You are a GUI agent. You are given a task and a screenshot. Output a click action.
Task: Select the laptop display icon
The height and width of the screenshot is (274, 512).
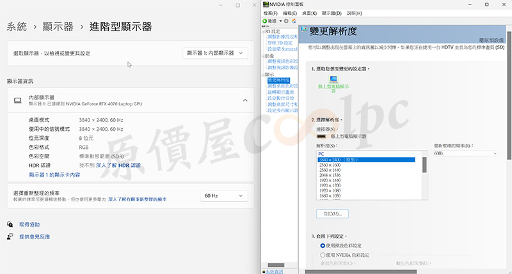coord(333,79)
